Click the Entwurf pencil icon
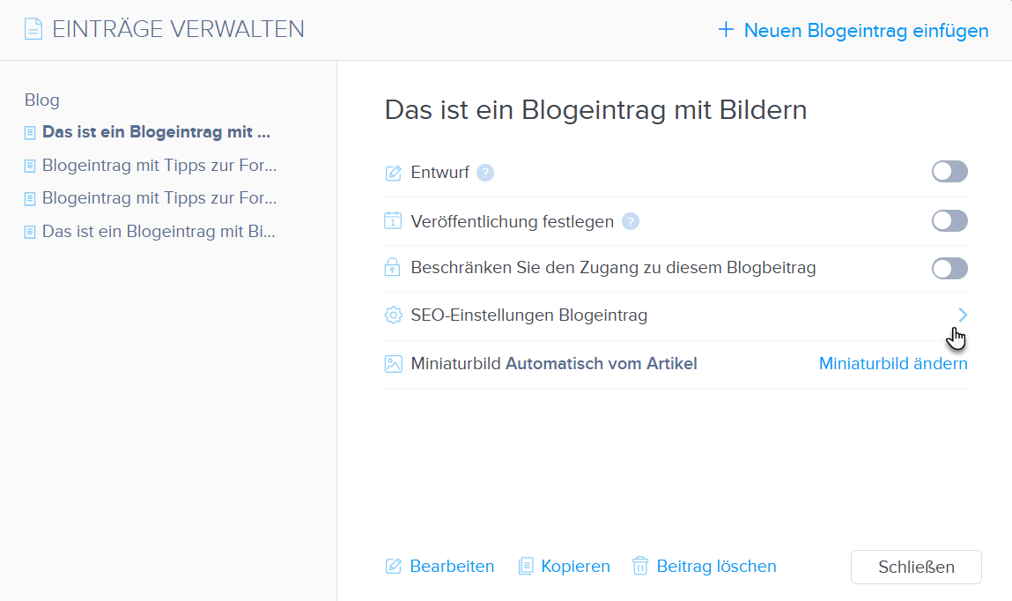This screenshot has height=601, width=1012. [393, 173]
